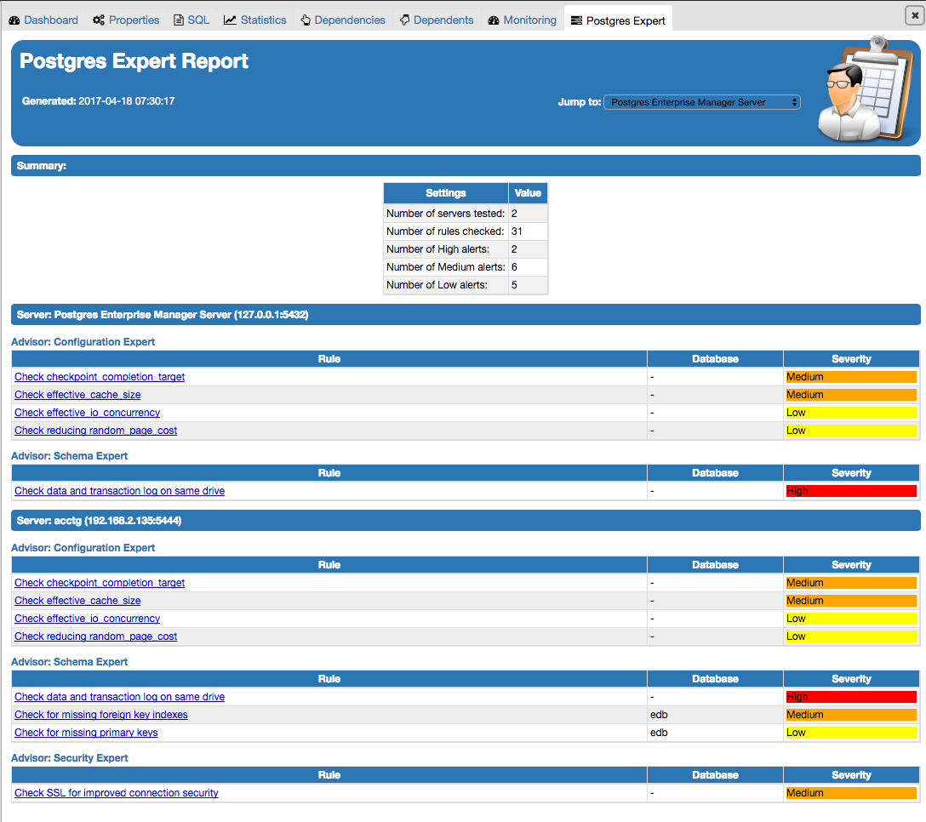Open Check effective_cache_size under Postgres Enterprise Manager Server
926x822 pixels.
tap(77, 395)
